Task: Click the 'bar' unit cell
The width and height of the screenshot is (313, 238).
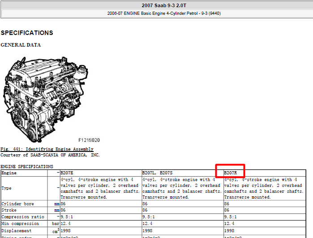Action: click(x=54, y=224)
